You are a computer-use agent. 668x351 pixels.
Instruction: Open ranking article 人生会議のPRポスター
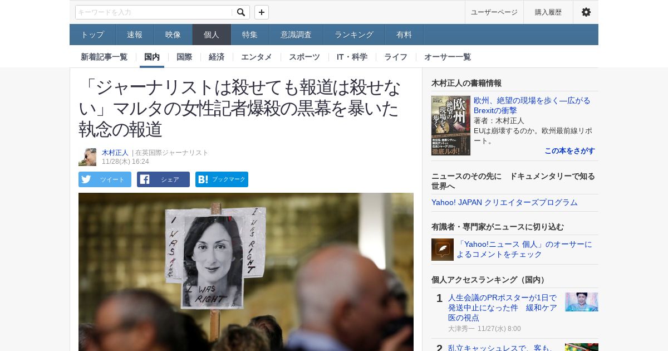[502, 307]
